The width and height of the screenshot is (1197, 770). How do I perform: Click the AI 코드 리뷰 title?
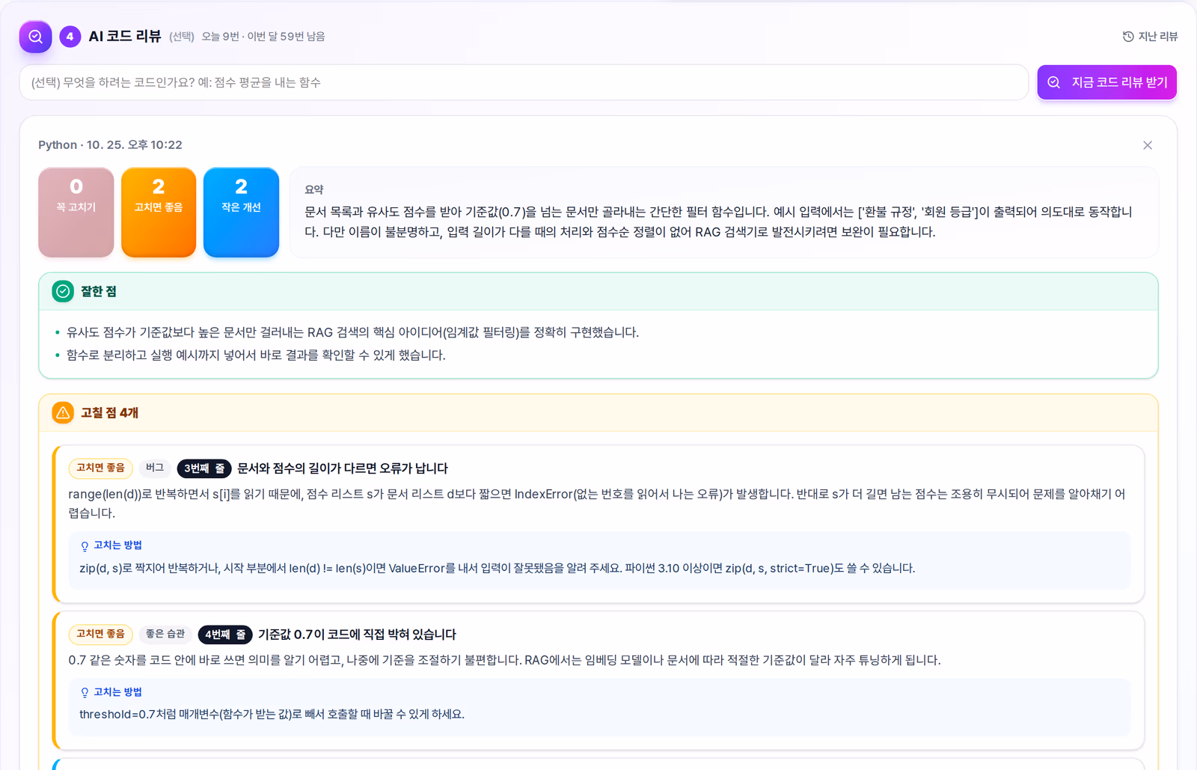point(125,36)
